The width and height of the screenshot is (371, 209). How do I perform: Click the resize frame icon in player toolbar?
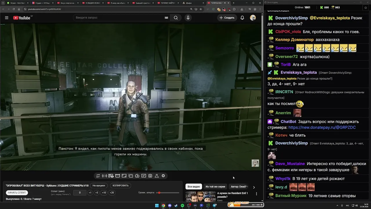(124, 176)
